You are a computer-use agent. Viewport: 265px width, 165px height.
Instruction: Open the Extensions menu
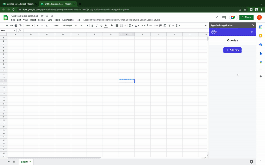coord(68,20)
